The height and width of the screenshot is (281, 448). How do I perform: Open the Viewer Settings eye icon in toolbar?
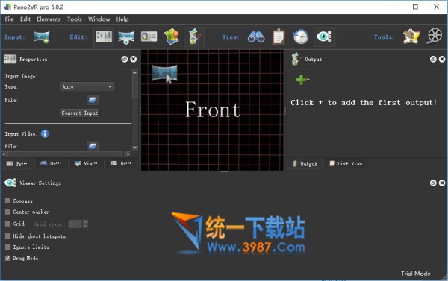pyautogui.click(x=324, y=37)
